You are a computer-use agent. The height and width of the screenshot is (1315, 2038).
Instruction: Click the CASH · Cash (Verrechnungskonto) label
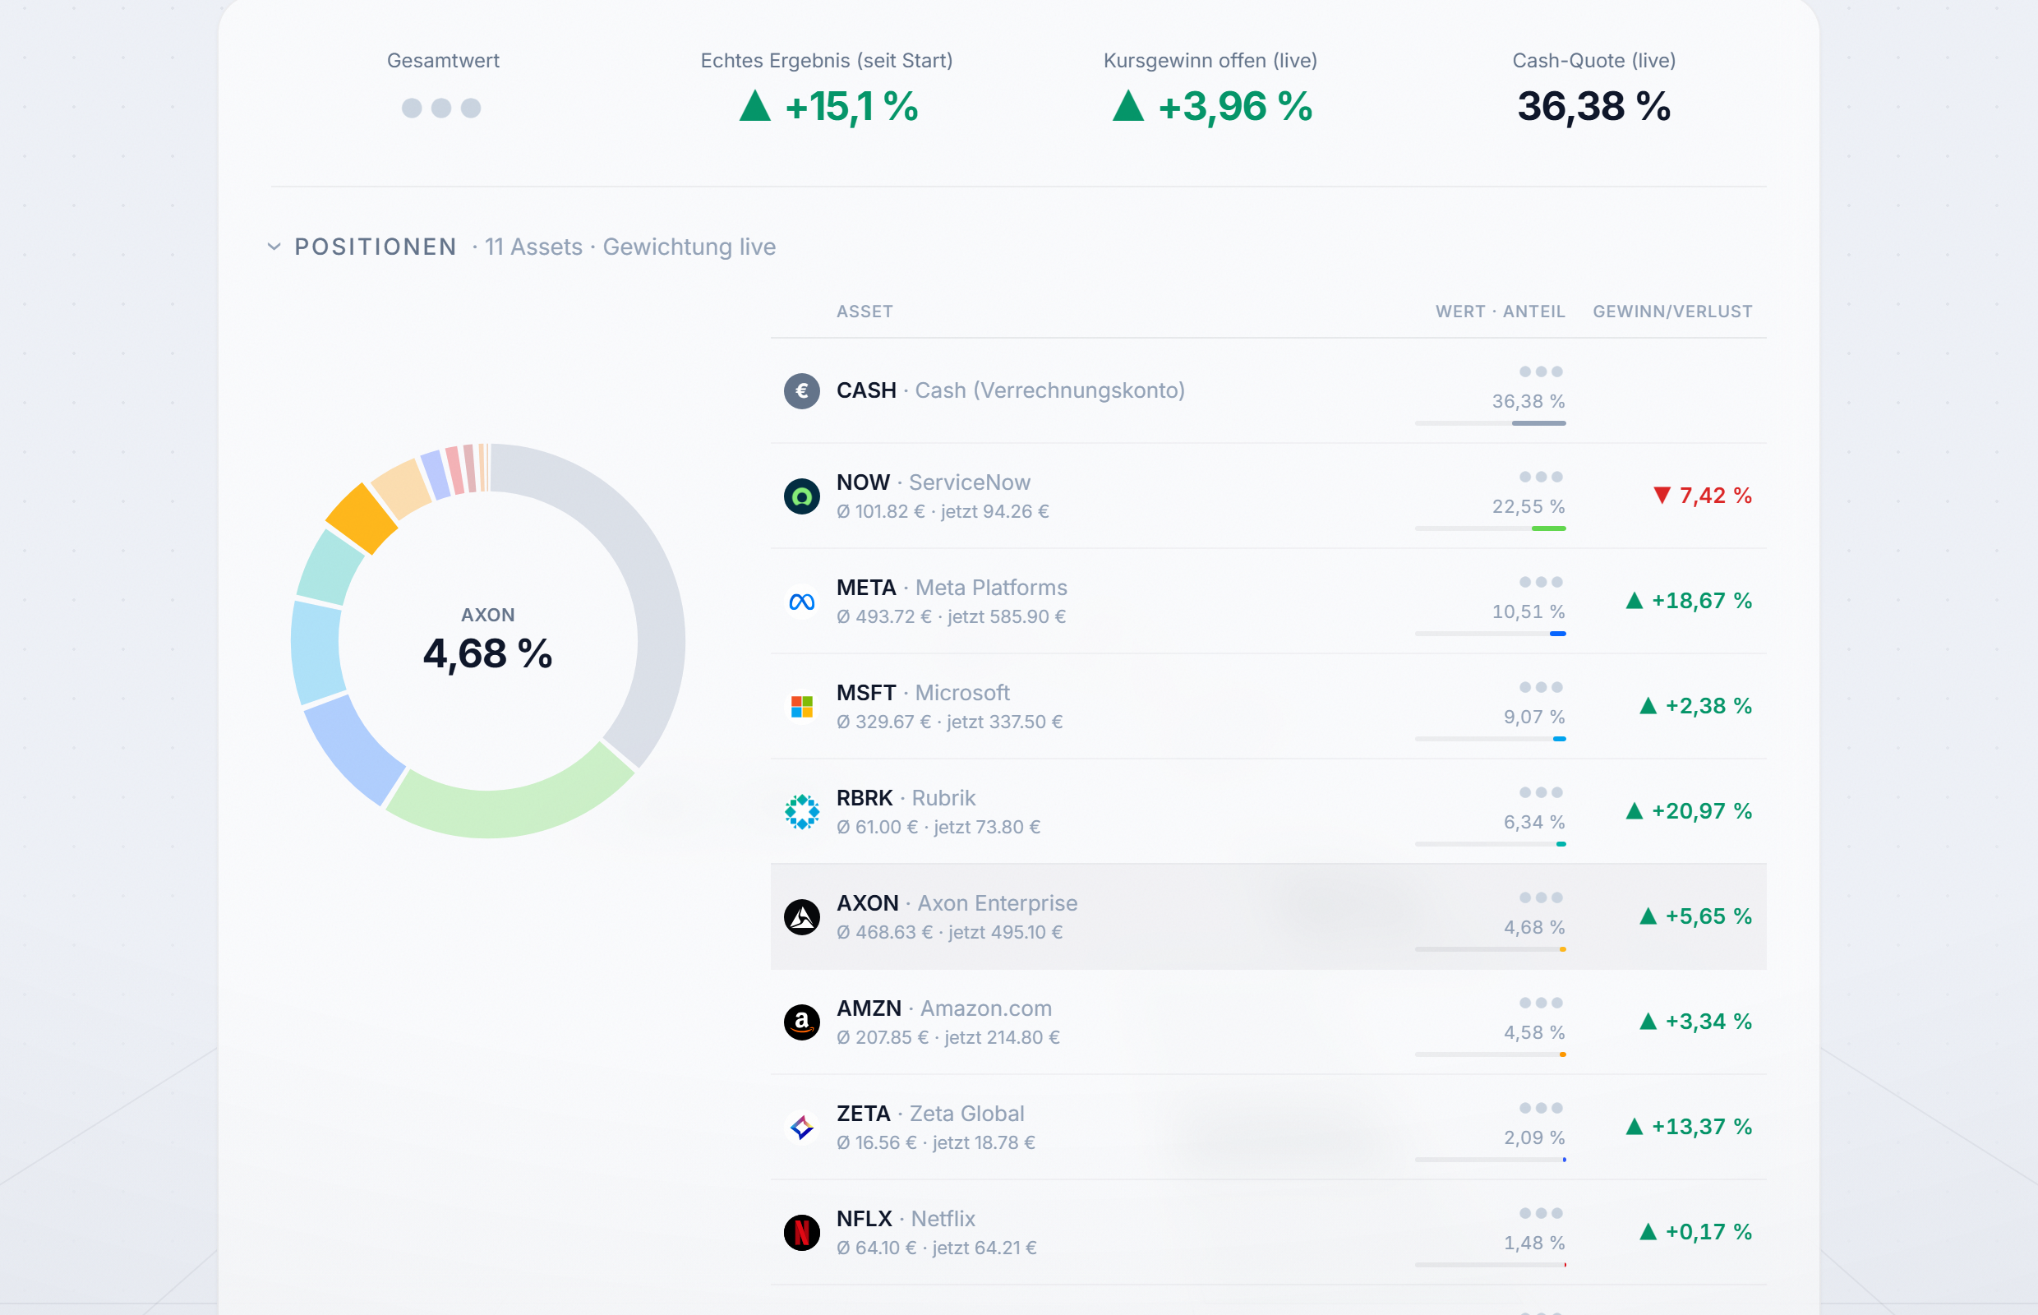point(1010,390)
